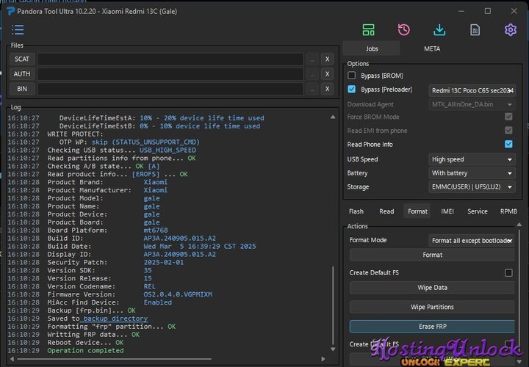529x367 pixels.
Task: Click USB_HIGH_SPEED status text
Action: pos(168,150)
